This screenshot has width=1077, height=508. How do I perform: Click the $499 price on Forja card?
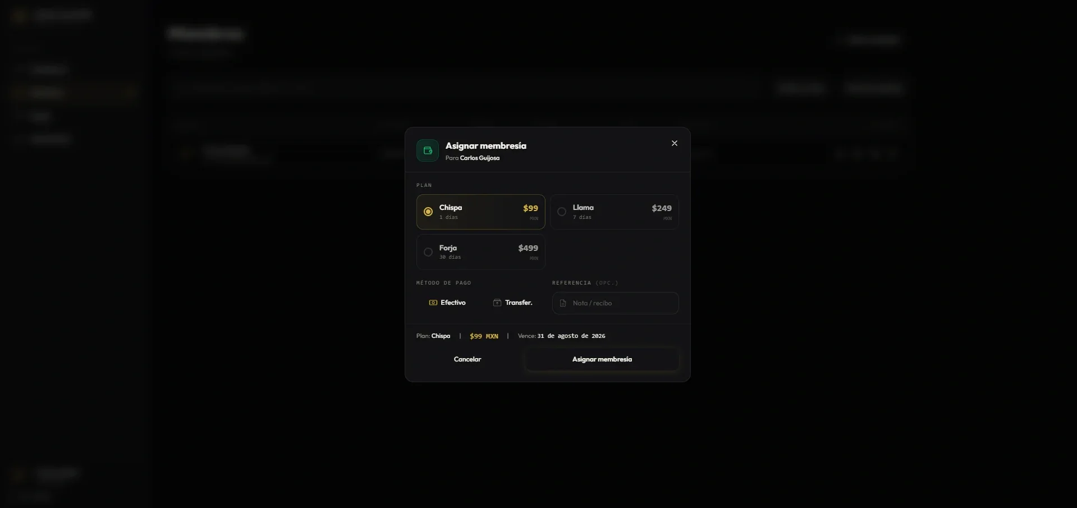click(x=528, y=248)
